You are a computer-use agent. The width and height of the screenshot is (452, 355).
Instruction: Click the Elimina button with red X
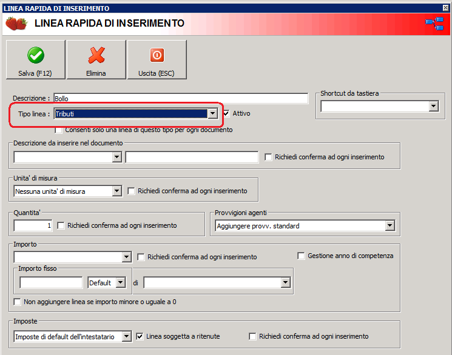[96, 59]
